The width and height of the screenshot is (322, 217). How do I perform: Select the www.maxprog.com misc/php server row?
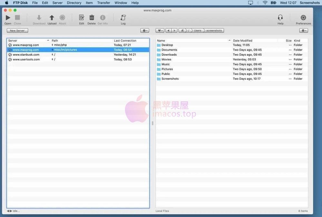click(78, 45)
